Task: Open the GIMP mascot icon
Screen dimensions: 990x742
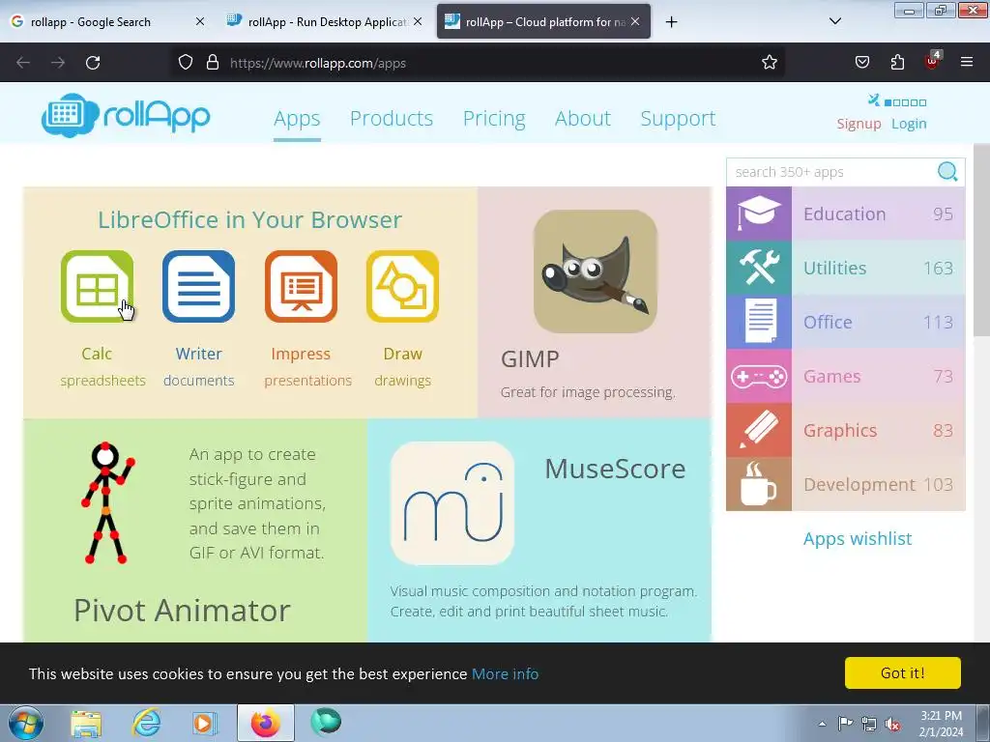Action: click(596, 271)
